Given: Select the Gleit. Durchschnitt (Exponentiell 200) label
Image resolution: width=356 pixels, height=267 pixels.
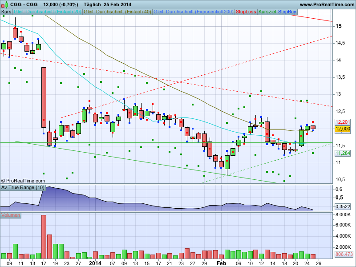Looking at the screenshot, I should pyautogui.click(x=193, y=12).
